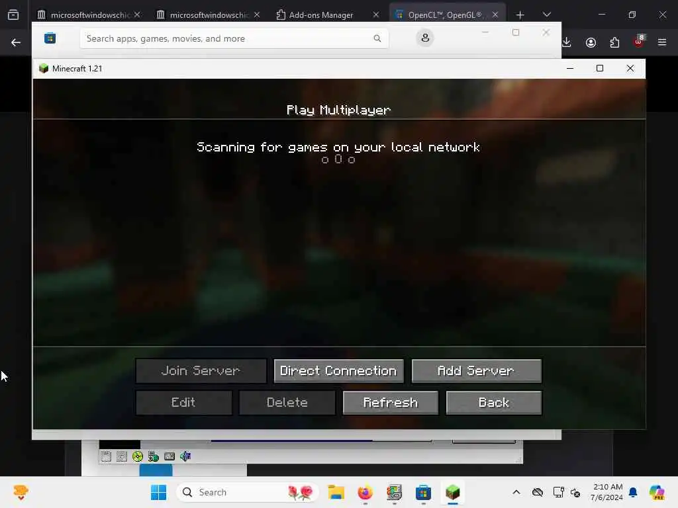Click the green disc icon in background toolbar

tap(138, 456)
